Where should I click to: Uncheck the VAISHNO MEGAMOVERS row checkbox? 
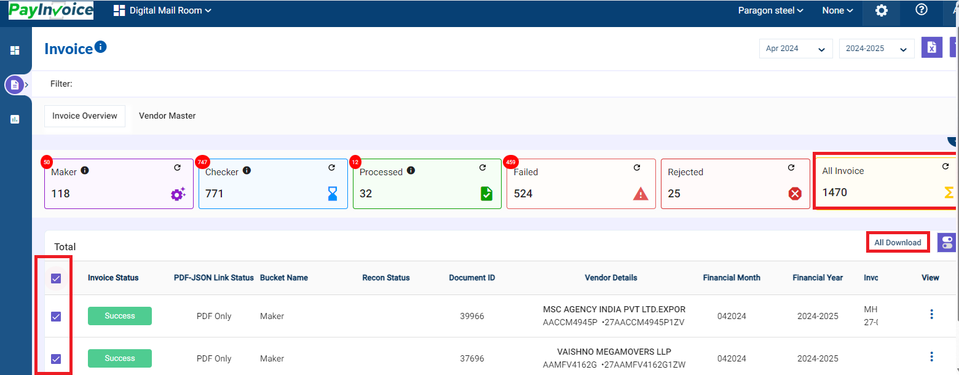[x=56, y=359]
